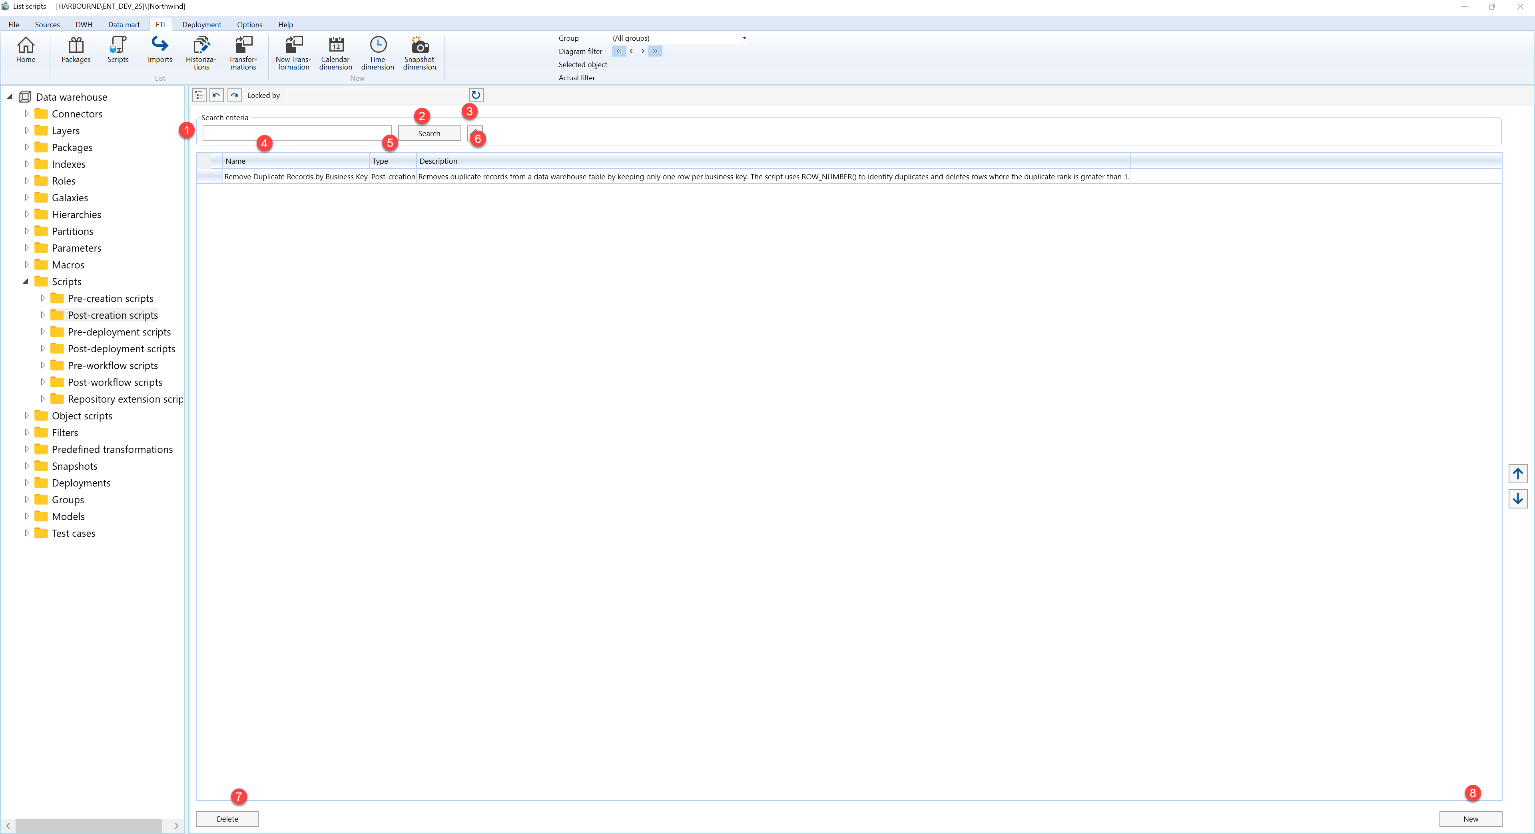Move script up with up arrow
Viewport: 1535px width, 834px height.
pyautogui.click(x=1518, y=474)
